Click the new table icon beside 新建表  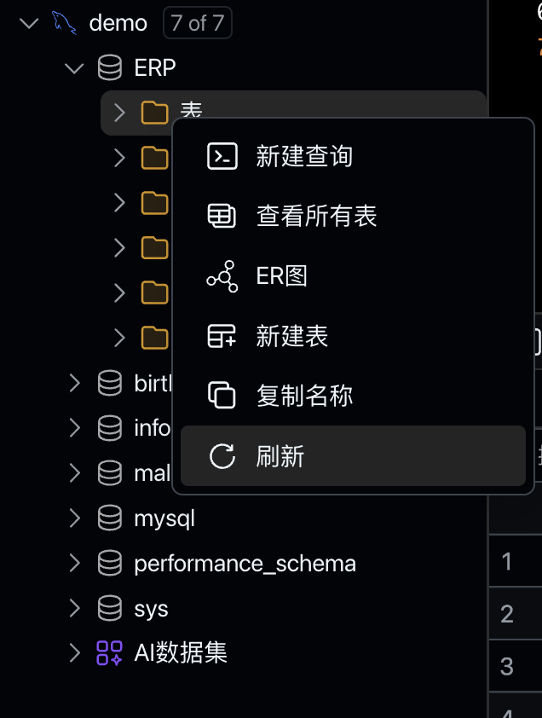click(x=221, y=335)
